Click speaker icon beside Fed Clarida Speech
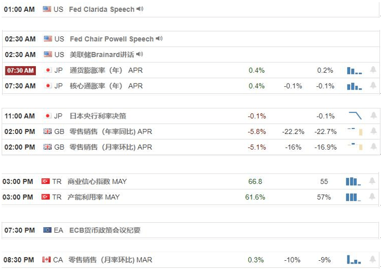 click(x=139, y=9)
